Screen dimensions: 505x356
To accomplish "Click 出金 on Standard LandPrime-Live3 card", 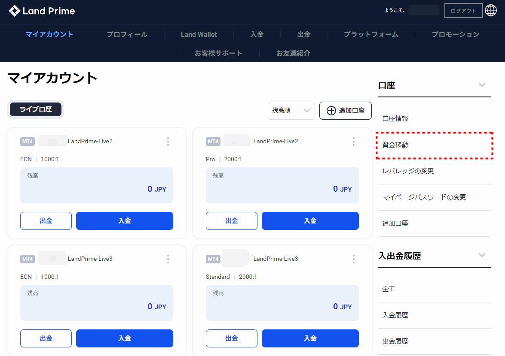I will tap(232, 338).
